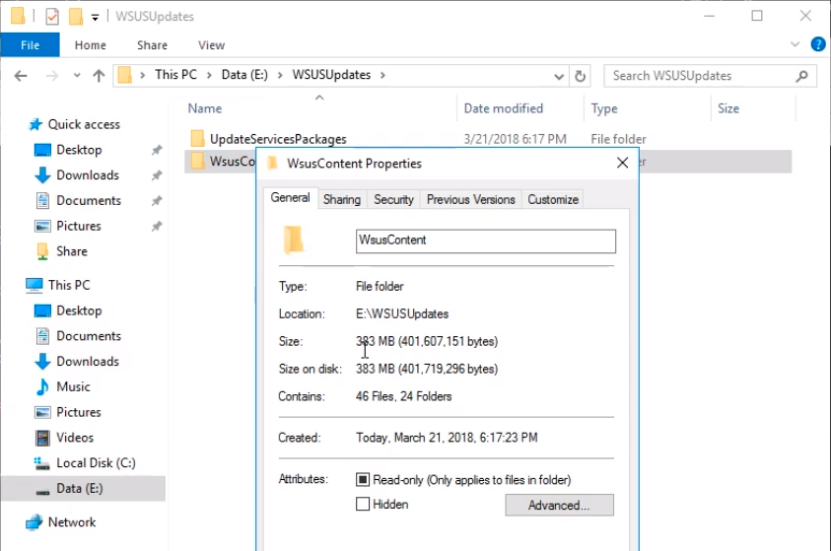The image size is (831, 551).
Task: Open Documents under Quick access
Action: pos(89,201)
